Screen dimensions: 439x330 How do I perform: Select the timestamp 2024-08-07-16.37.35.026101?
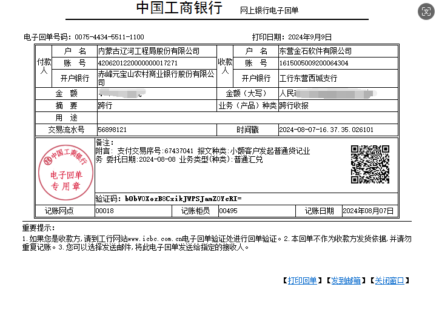(x=326, y=130)
